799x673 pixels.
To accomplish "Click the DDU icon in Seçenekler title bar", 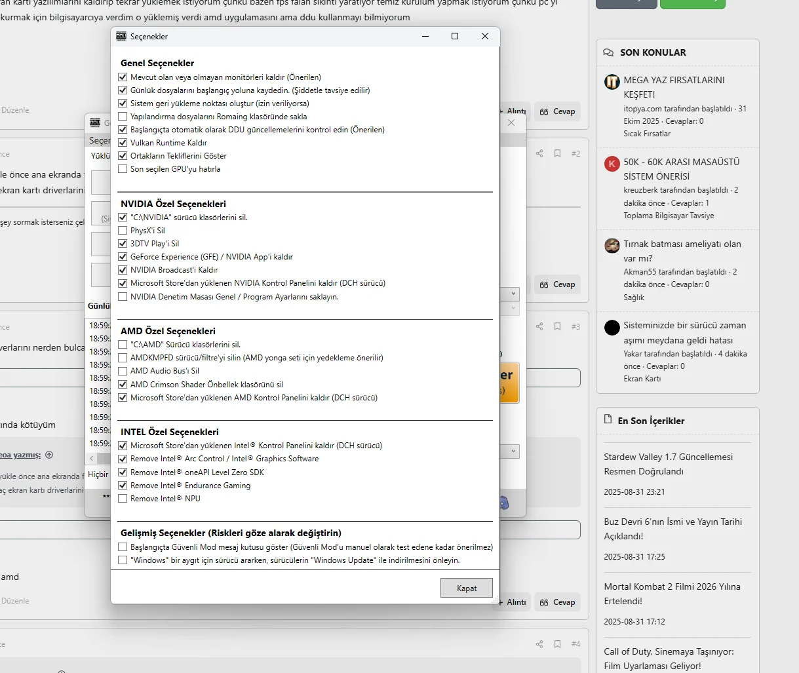I will tap(121, 36).
